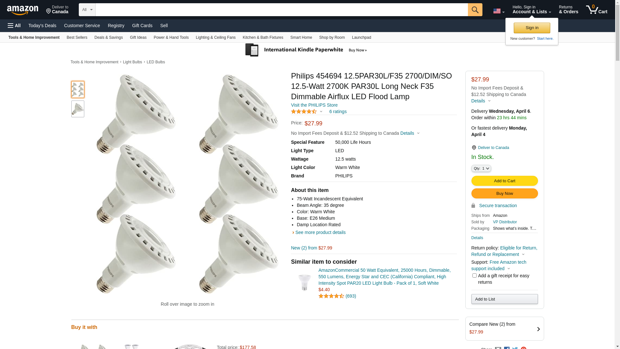Viewport: 620px width, 349px height.
Task: Click the magnifying glass search button
Action: [x=475, y=10]
